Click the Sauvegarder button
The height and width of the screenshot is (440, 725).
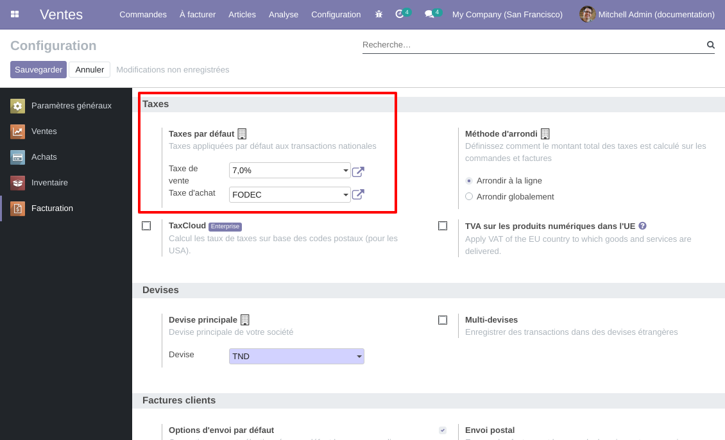38,70
